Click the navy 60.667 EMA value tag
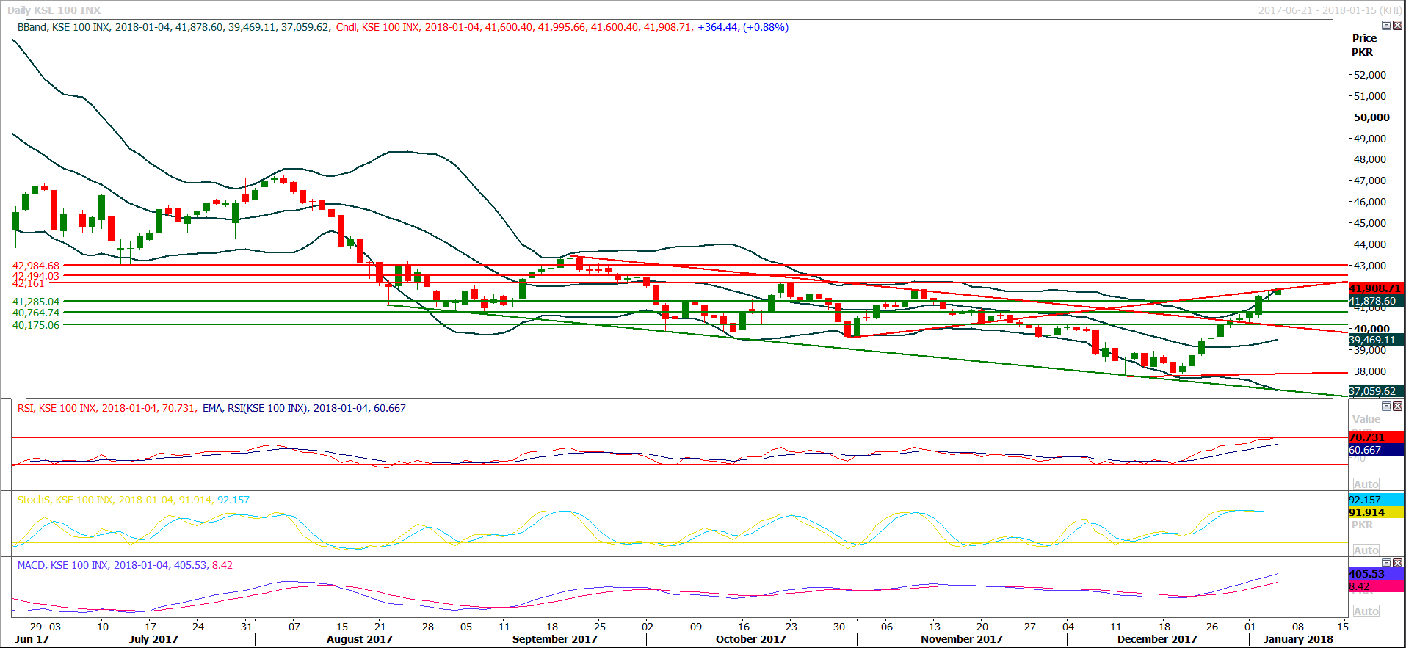Image resolution: width=1406 pixels, height=648 pixels. click(1375, 450)
